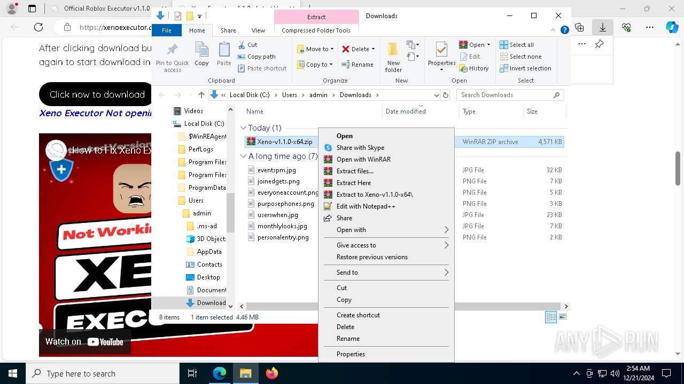Choose Edit with Notepad++ from context menu
Image resolution: width=684 pixels, height=384 pixels.
click(386, 206)
